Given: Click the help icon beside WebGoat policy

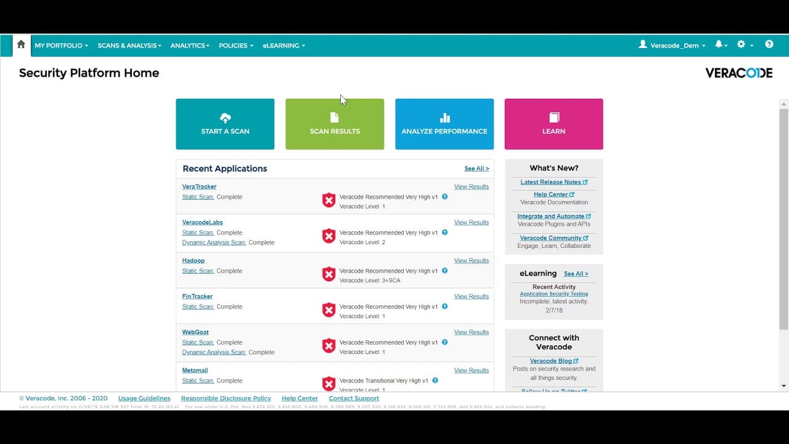Looking at the screenshot, I should [x=444, y=342].
